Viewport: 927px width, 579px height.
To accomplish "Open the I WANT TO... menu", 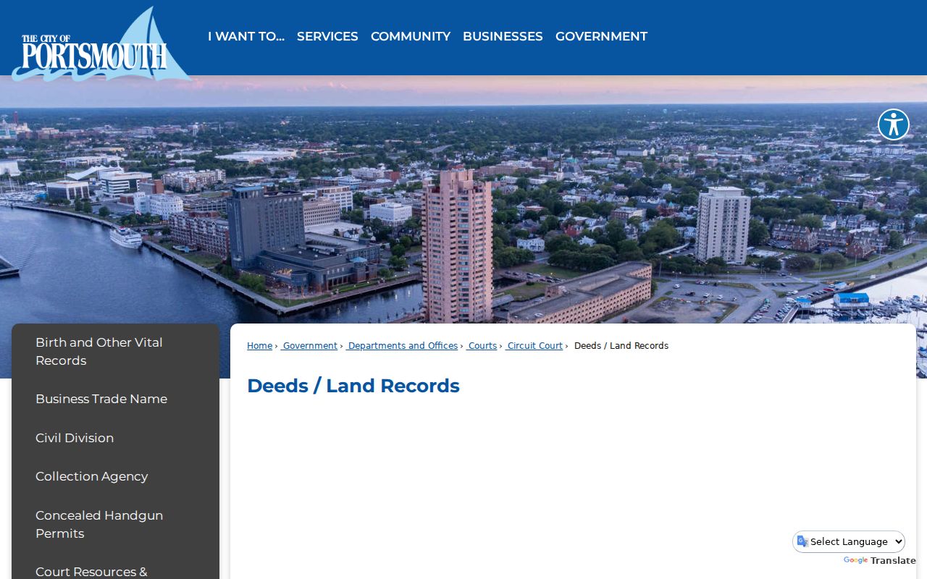I will [246, 36].
